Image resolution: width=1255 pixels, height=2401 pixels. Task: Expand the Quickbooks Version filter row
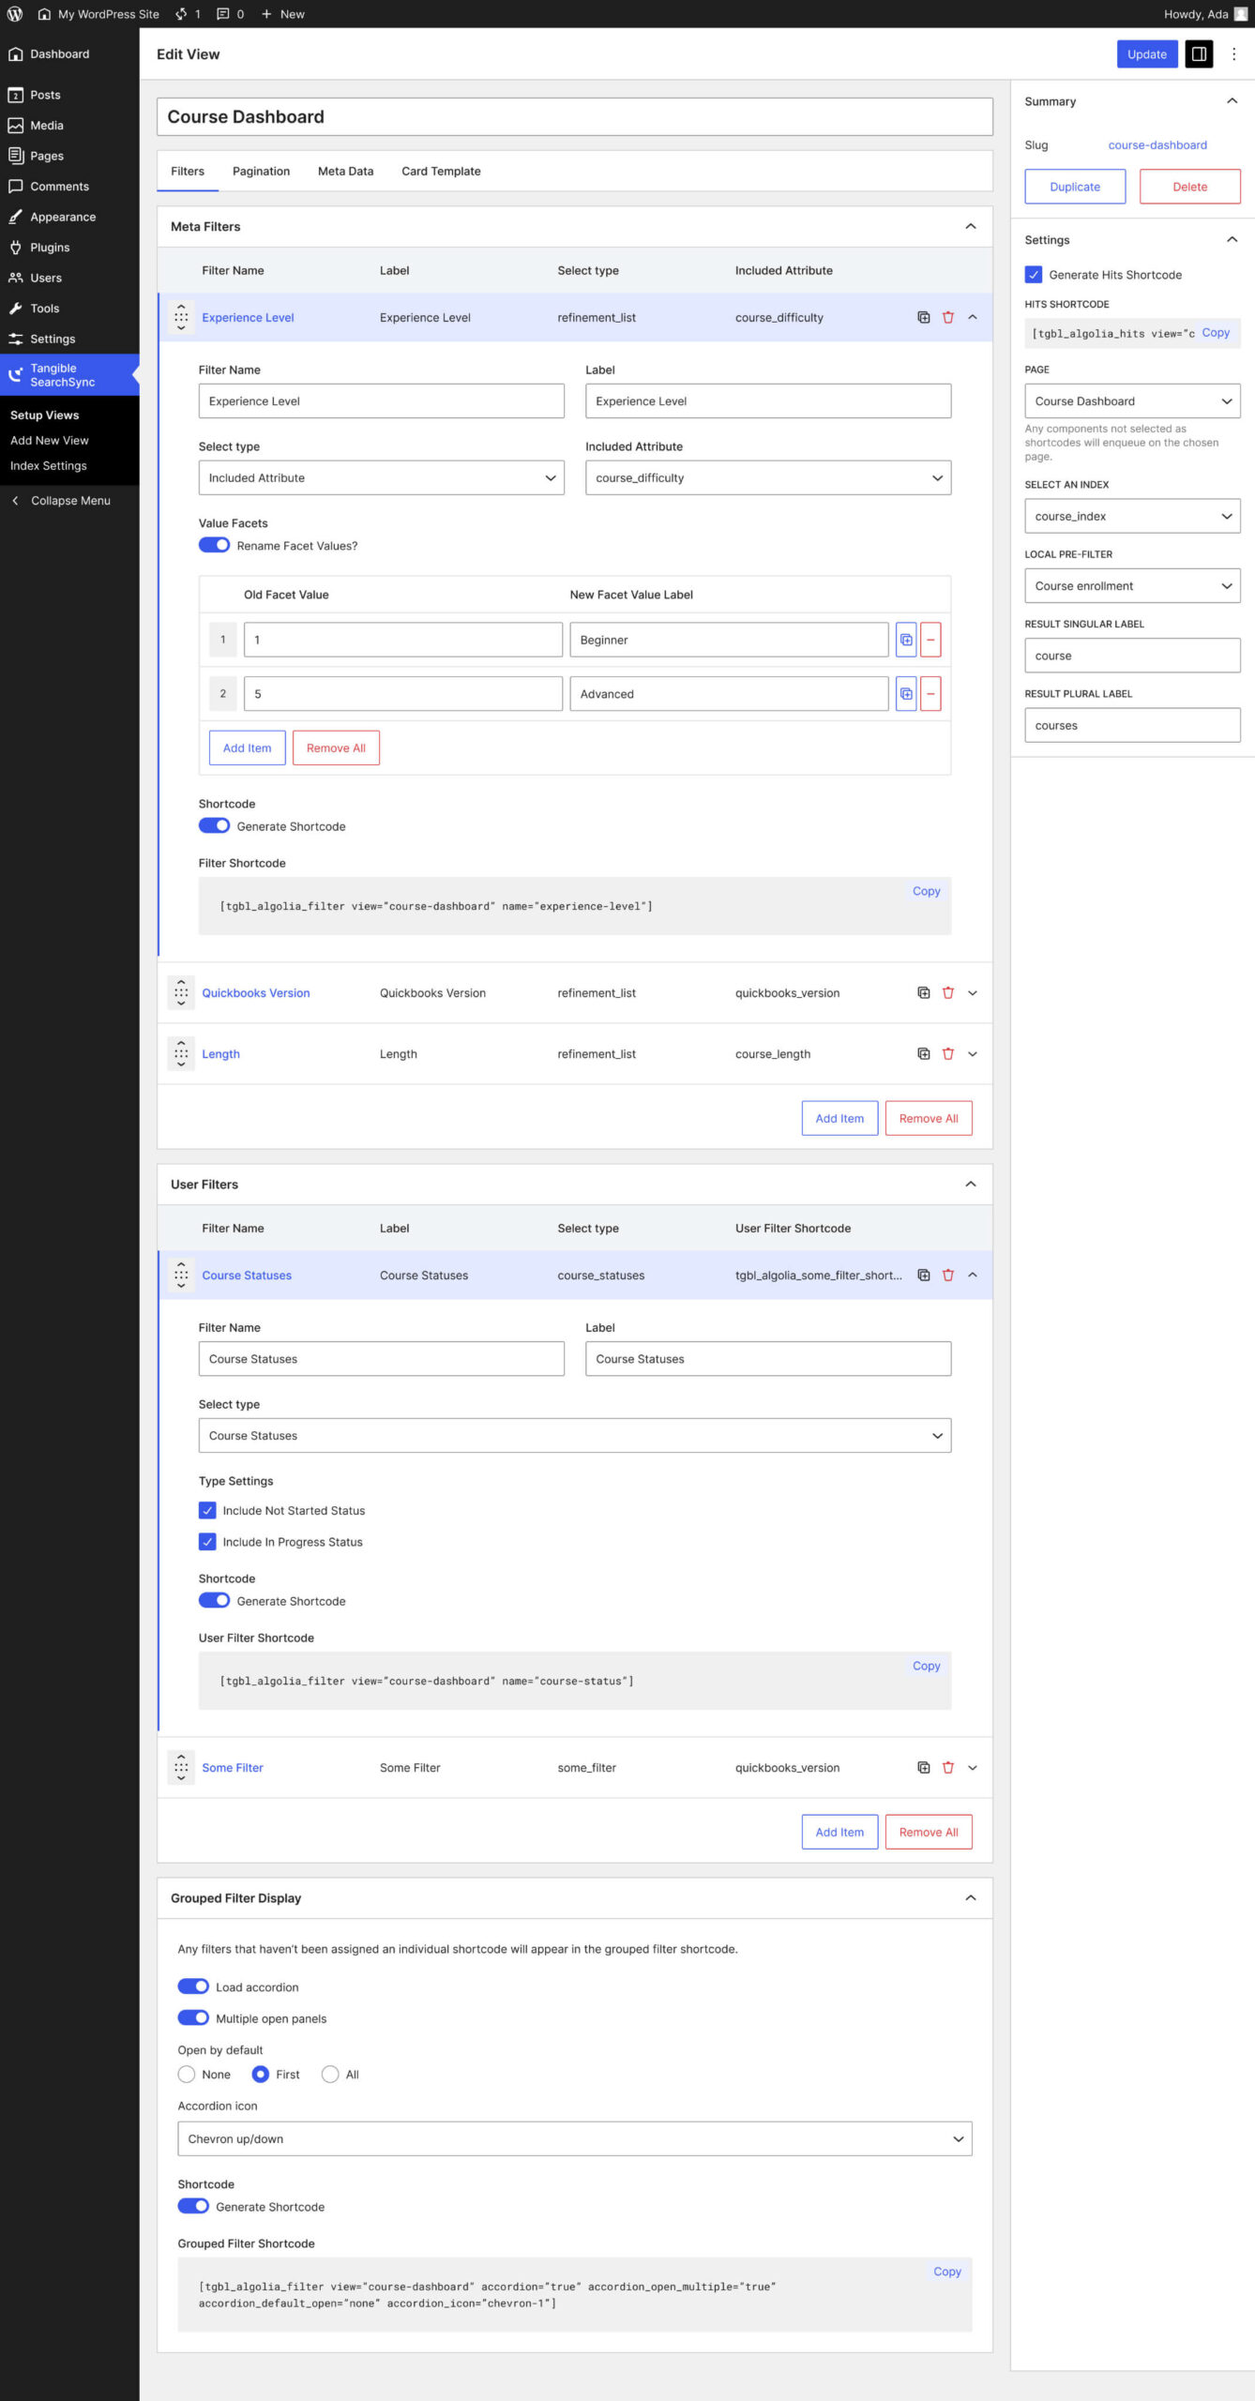(973, 993)
